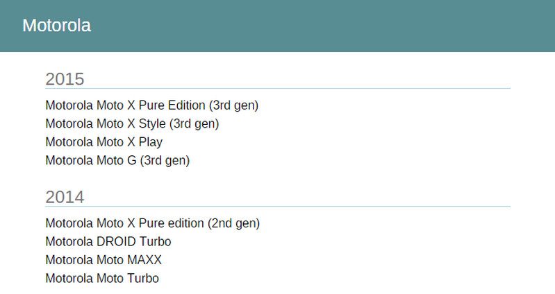Select Motorola Moto X Style (3rd gen)
The image size is (555, 294).
pos(132,123)
